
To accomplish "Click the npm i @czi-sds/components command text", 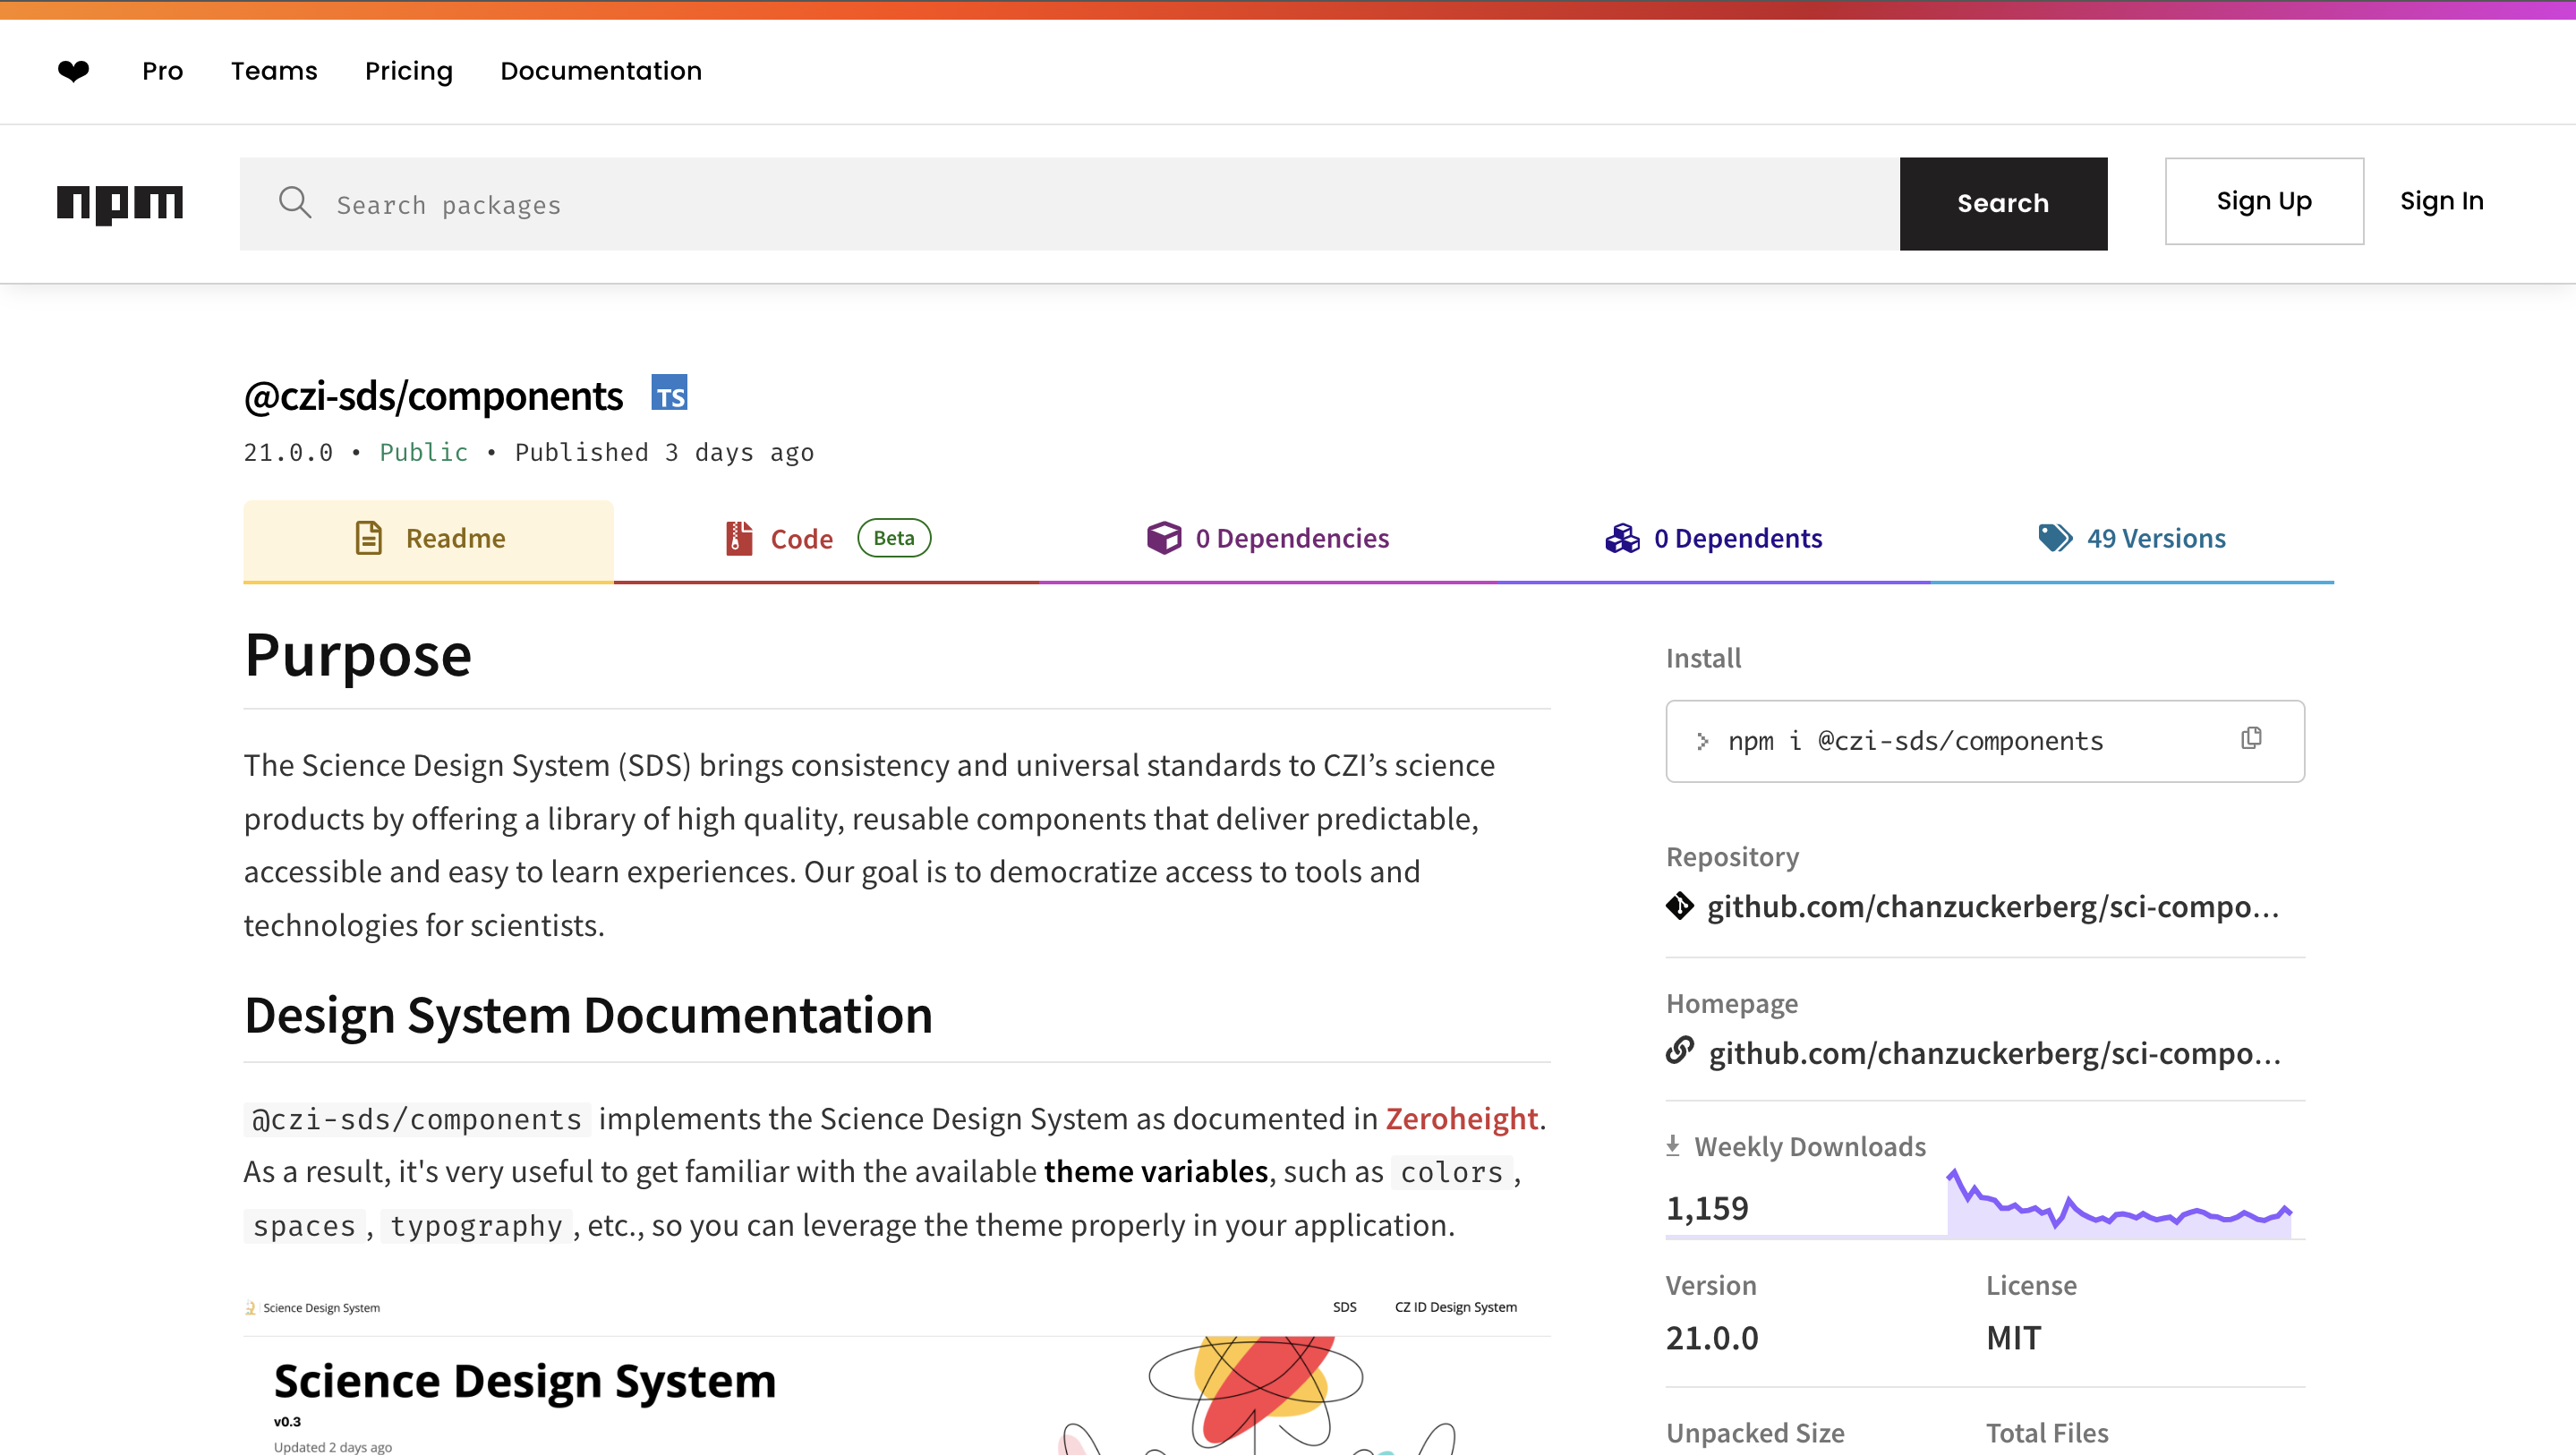I will click(x=1915, y=741).
